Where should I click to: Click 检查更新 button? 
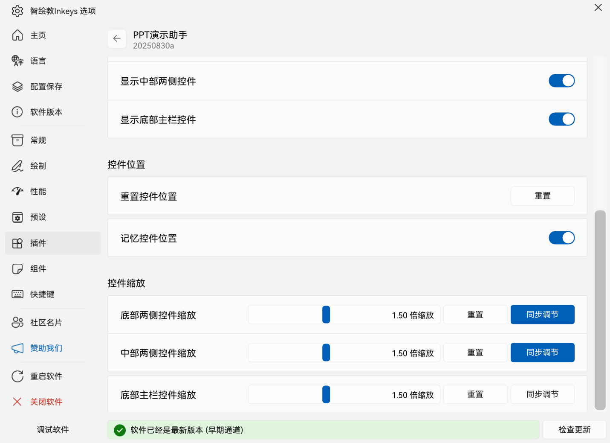(574, 430)
